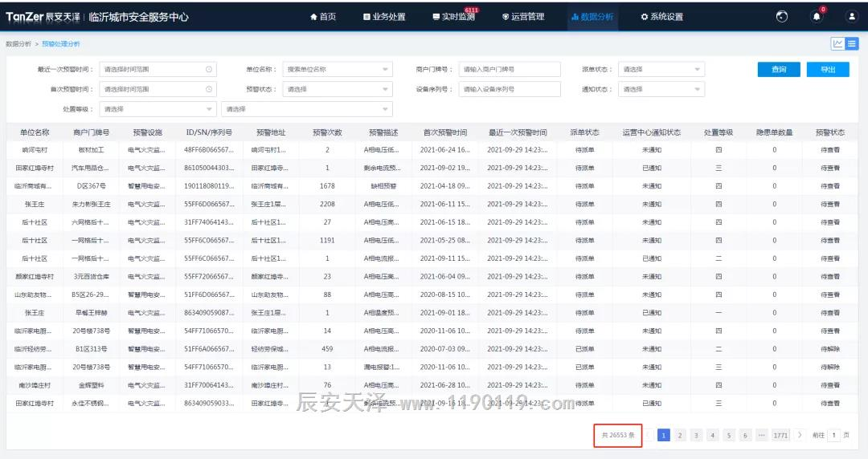Screen dimensions: 868x459
Task: Click the globe icon in header
Action: click(x=782, y=17)
